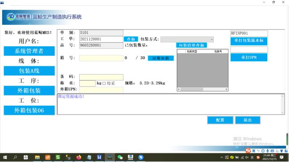This screenshot has height=162, width=289.
Task: Open WeChat from the taskbar
Action: click(120, 158)
